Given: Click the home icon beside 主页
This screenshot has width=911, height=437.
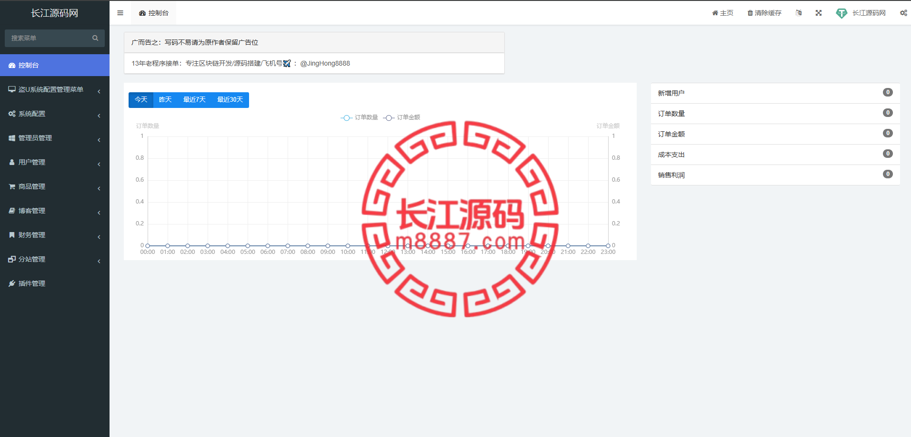Looking at the screenshot, I should 715,13.
